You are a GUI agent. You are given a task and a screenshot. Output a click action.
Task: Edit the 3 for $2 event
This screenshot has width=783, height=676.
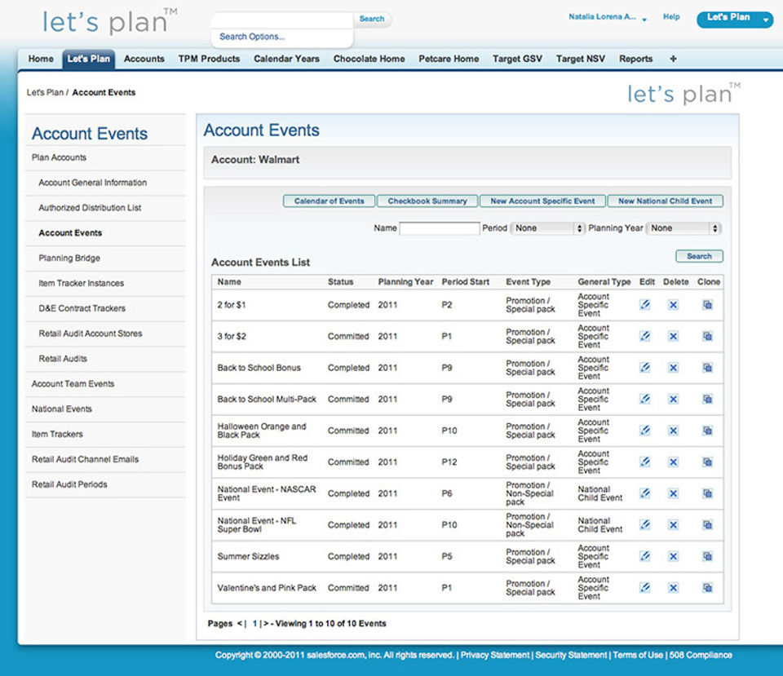(644, 336)
